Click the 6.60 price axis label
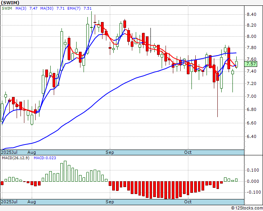This screenshot has height=211, width=263. coord(251,123)
